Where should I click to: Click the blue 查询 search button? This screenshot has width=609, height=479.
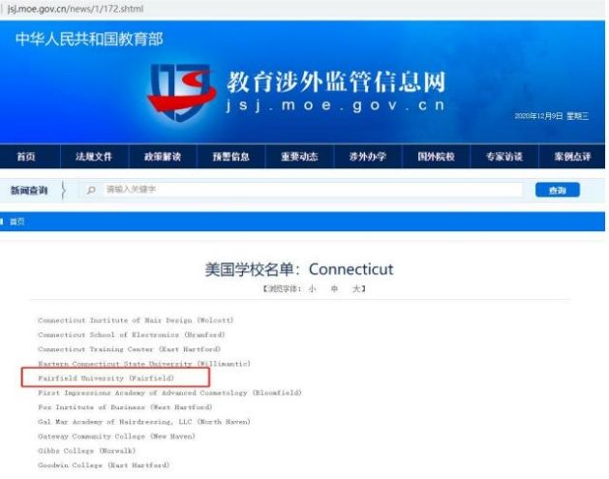[558, 190]
